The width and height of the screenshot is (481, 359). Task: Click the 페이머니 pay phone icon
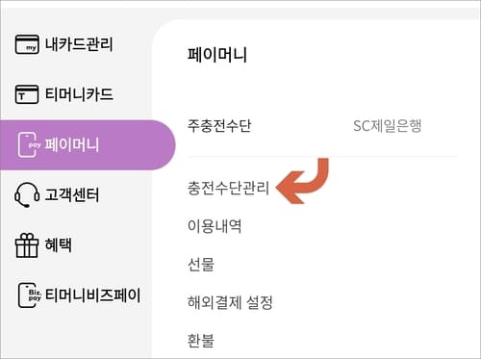click(x=29, y=145)
